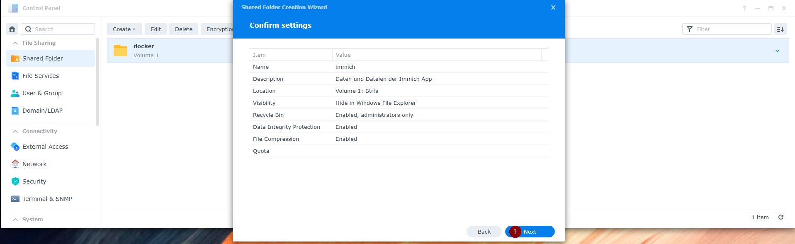Screen dimensions: 795x244
Task: Expand the docker folder details chevron
Action: point(777,51)
